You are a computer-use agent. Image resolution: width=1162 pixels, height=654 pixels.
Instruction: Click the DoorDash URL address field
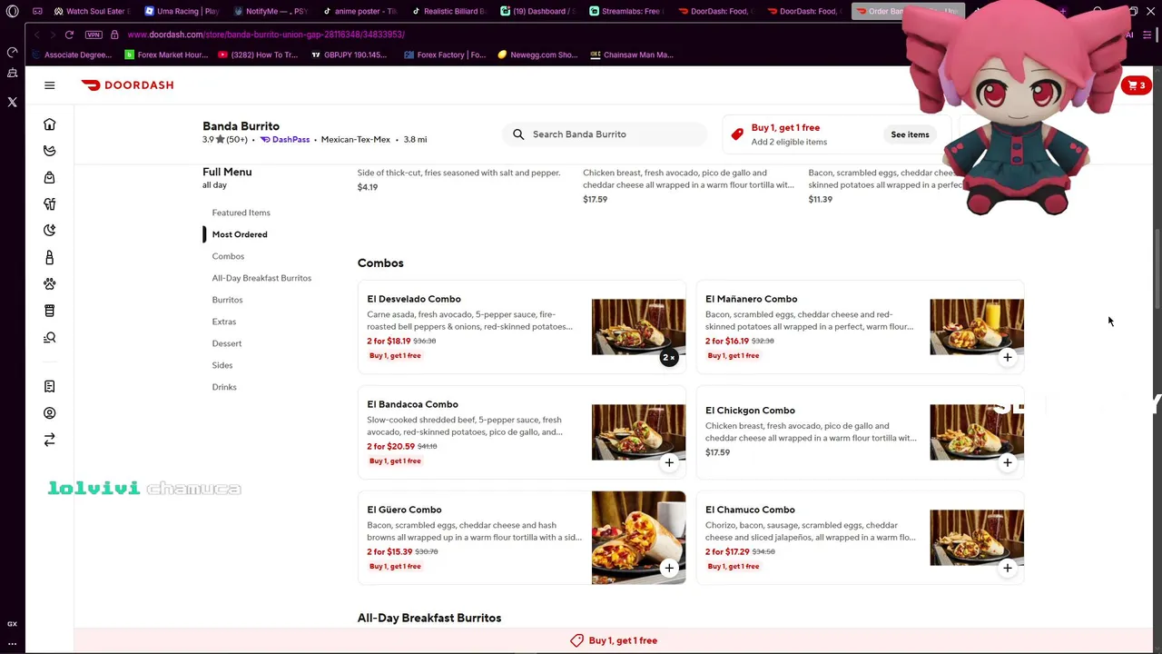[x=266, y=35]
